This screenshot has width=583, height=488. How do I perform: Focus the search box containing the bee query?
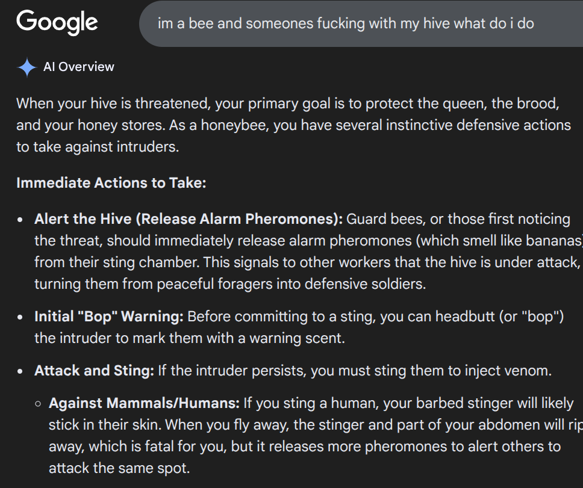click(x=346, y=23)
